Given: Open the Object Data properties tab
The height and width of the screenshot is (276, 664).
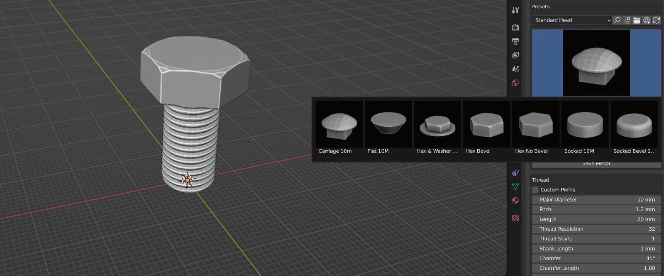Looking at the screenshot, I should (x=515, y=186).
